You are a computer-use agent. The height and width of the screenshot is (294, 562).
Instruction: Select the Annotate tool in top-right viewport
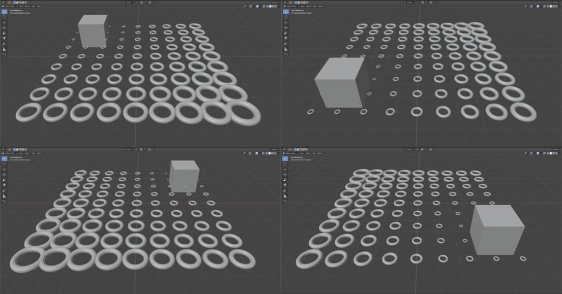(x=286, y=44)
